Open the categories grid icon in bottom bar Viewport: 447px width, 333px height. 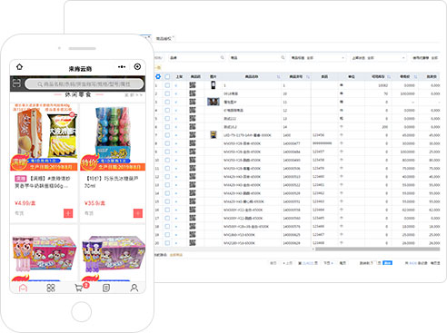[51, 288]
